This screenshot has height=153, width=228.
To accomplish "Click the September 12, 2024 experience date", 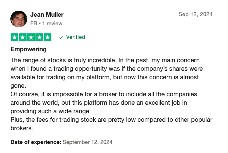I will pos(87,142).
